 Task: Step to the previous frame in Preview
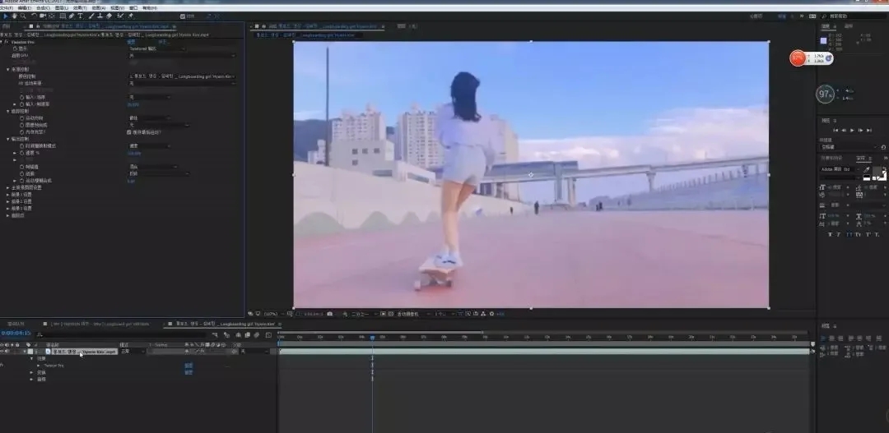pos(844,130)
